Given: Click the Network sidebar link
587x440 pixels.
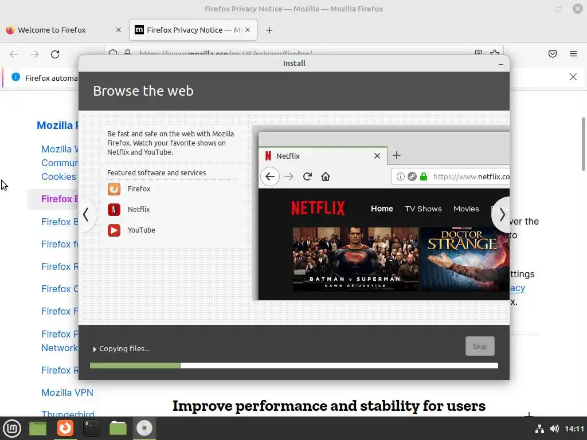Looking at the screenshot, I should [x=60, y=348].
